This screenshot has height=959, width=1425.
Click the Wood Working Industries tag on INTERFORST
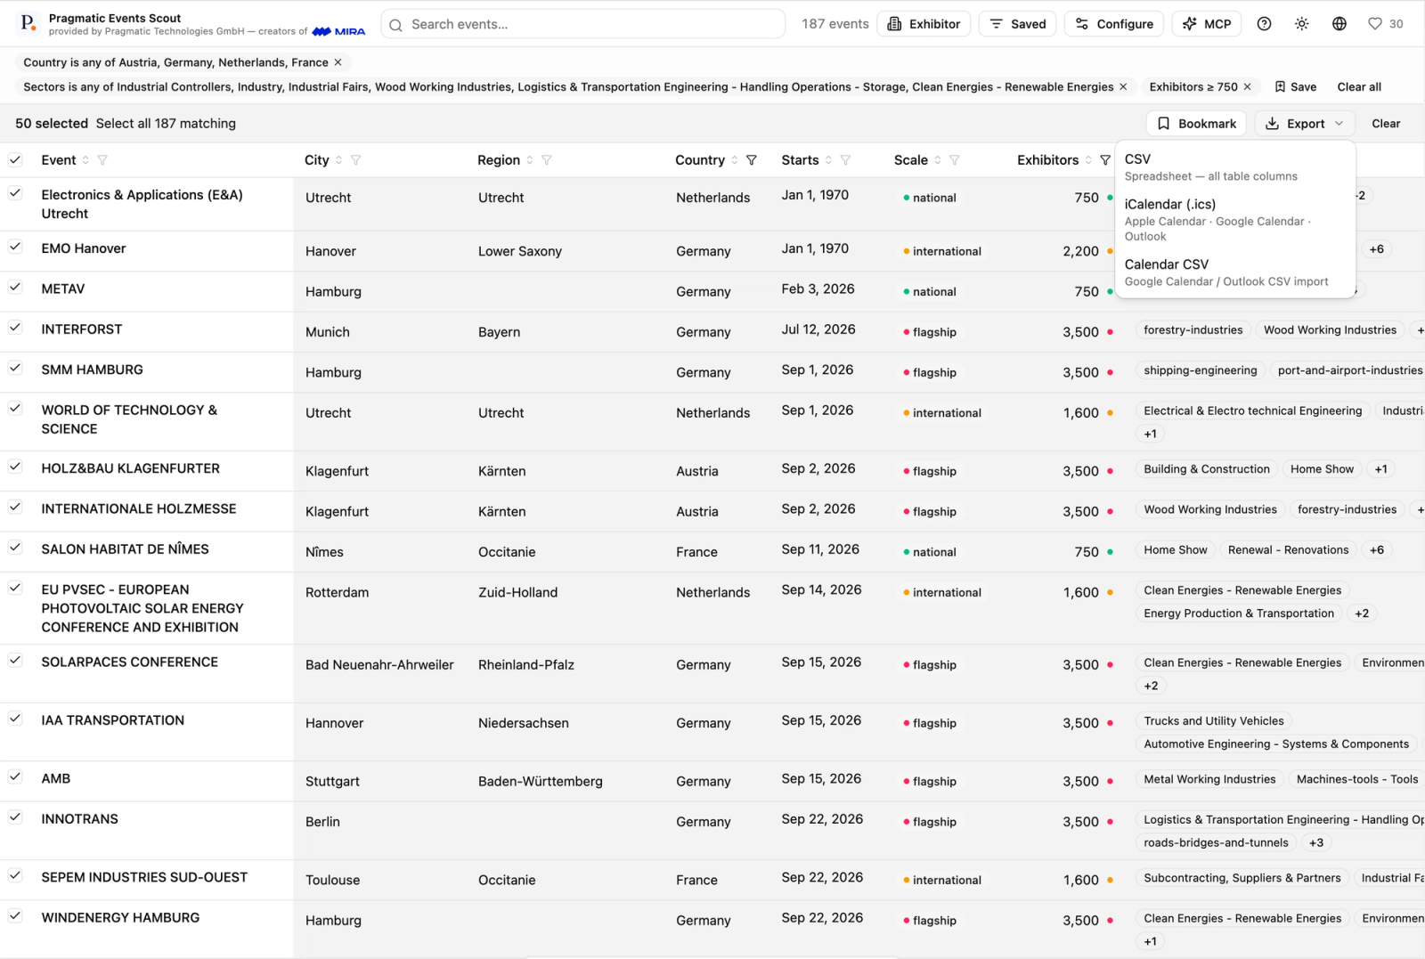click(1330, 330)
